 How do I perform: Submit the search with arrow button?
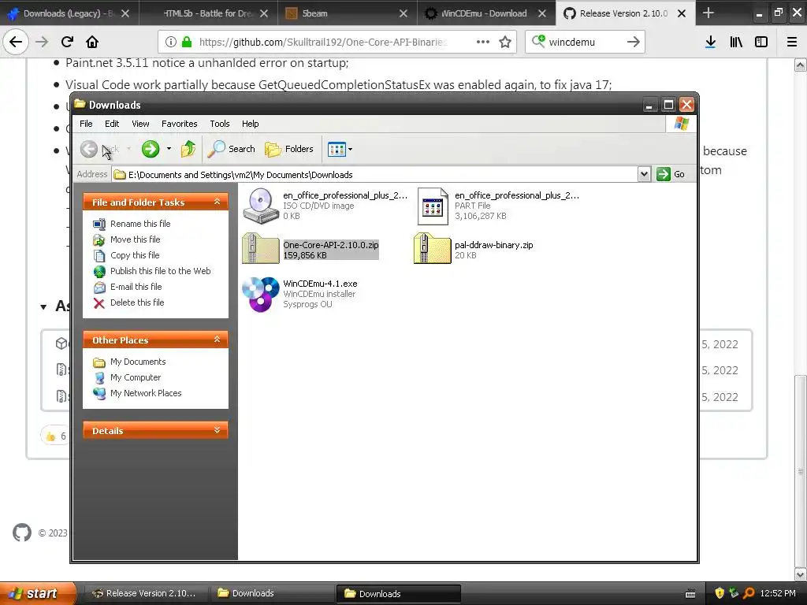point(634,42)
